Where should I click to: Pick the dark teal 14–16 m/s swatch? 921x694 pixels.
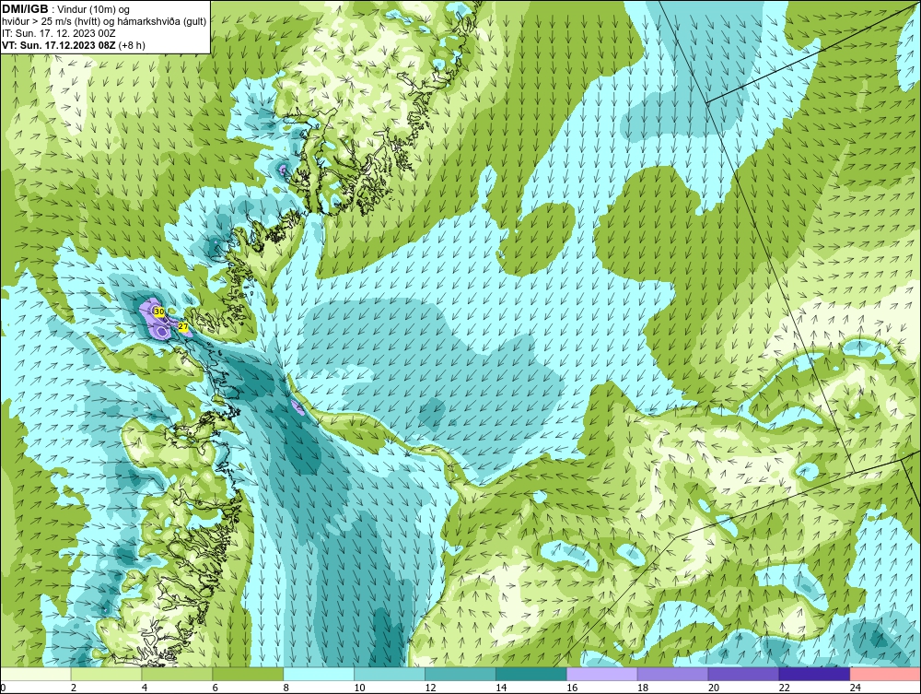[531, 674]
